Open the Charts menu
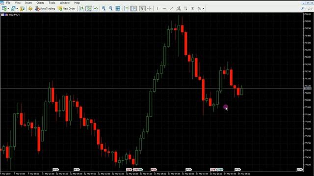This screenshot has height=176, width=314. coord(40,3)
